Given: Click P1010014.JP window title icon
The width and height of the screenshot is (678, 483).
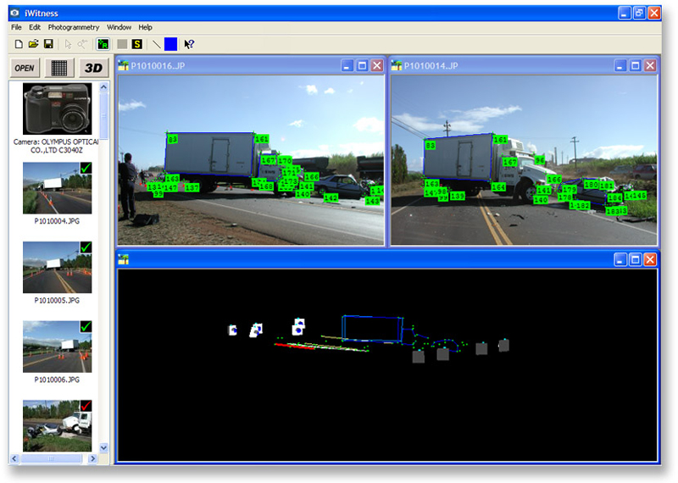Looking at the screenshot, I should [x=397, y=65].
